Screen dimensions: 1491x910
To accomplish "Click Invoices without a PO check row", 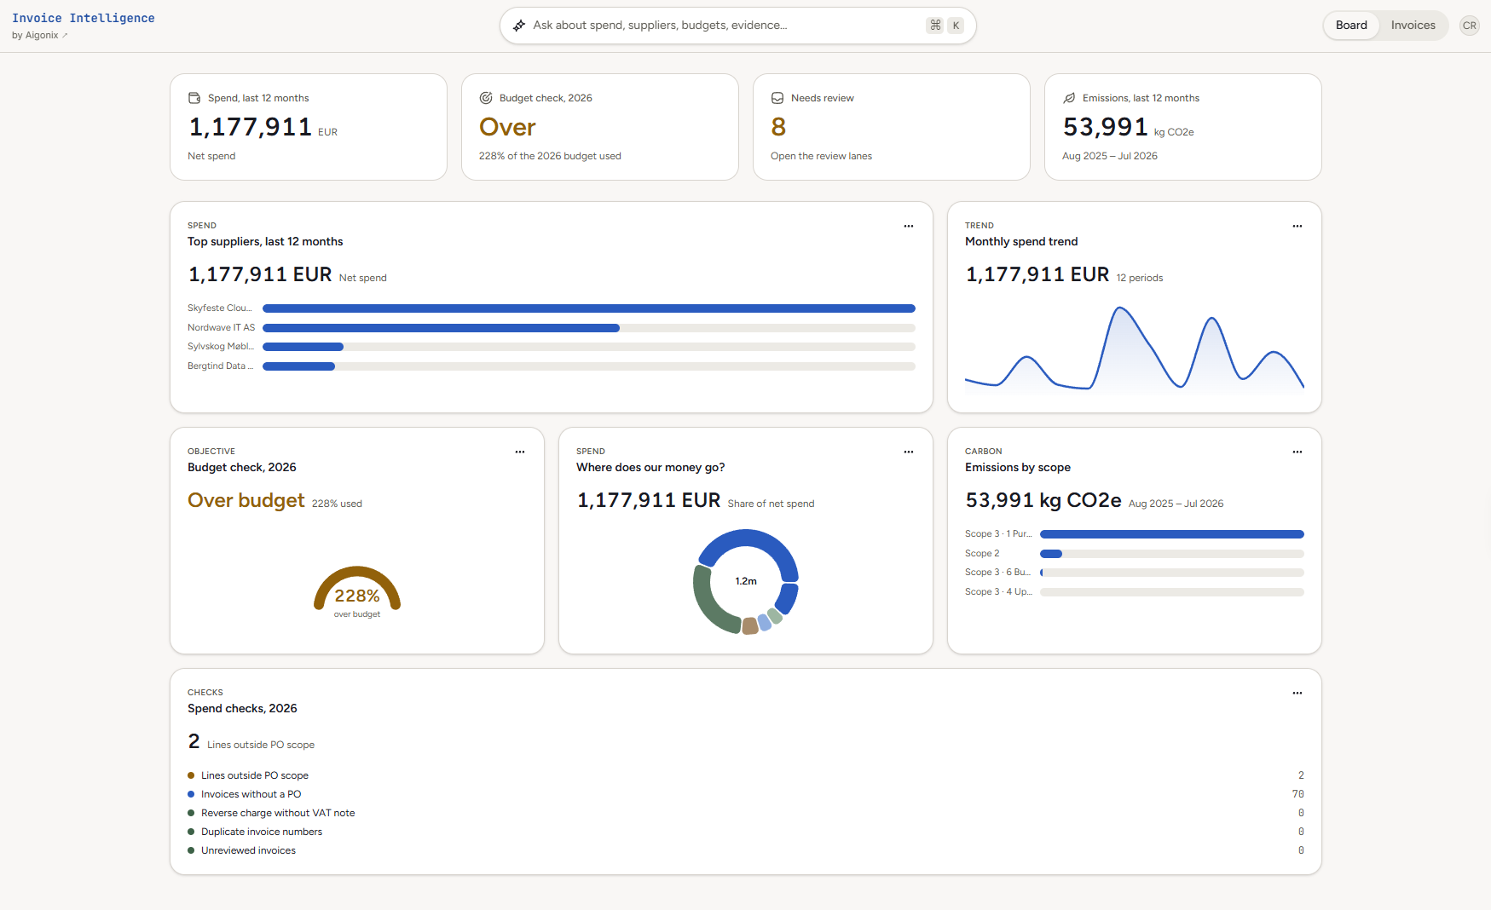I will (x=746, y=794).
